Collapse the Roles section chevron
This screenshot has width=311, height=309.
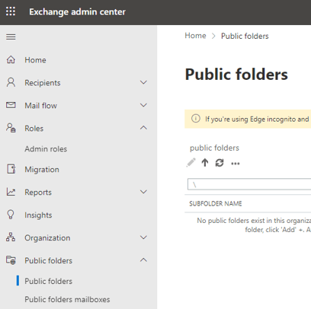tap(143, 128)
